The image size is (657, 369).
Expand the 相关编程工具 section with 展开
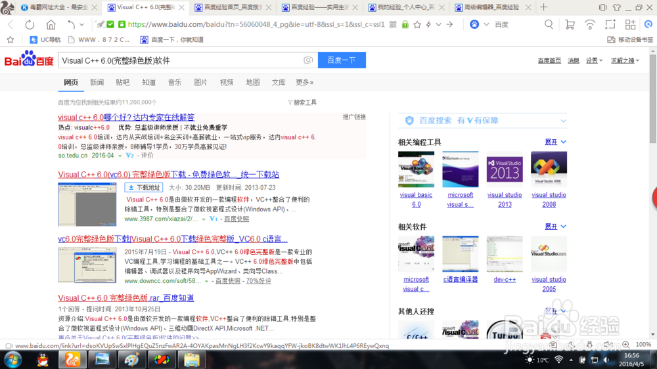555,142
